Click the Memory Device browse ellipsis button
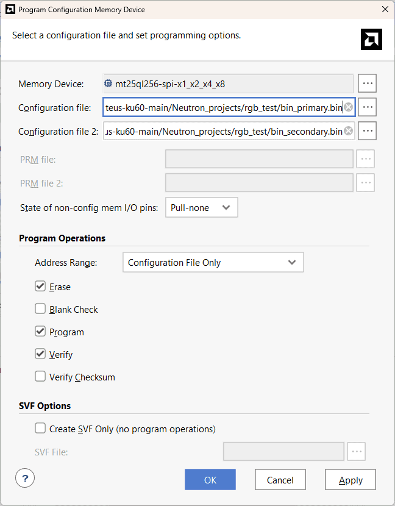Image resolution: width=395 pixels, height=506 pixels. click(367, 83)
